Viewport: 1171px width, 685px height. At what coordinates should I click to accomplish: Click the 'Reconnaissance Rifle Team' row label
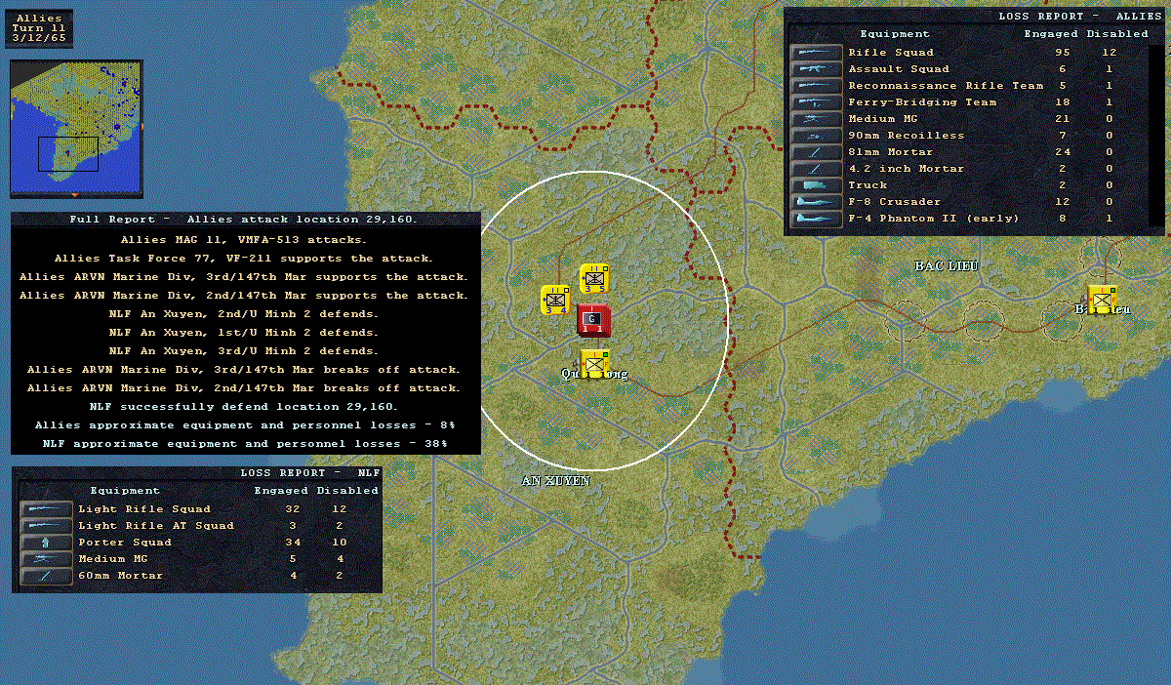(x=946, y=86)
